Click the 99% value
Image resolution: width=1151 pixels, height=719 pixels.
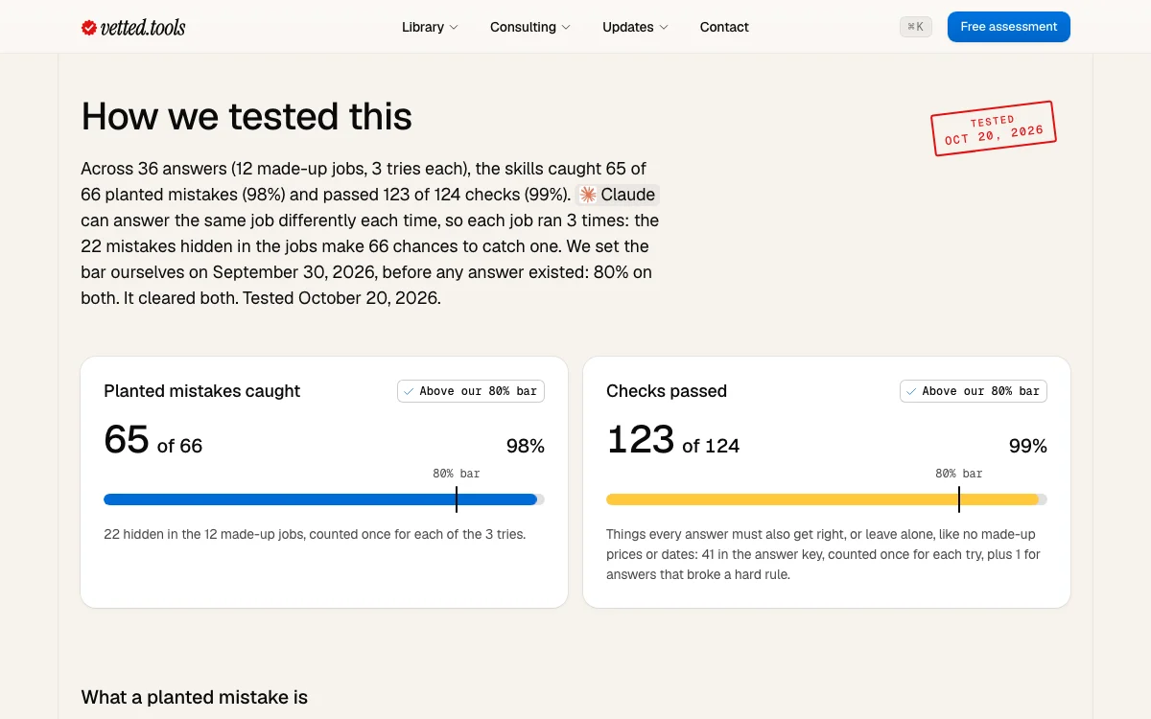[x=1028, y=446]
